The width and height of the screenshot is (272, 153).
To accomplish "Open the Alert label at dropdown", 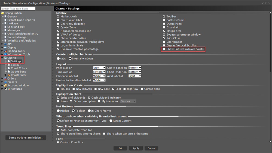I will [135, 76].
